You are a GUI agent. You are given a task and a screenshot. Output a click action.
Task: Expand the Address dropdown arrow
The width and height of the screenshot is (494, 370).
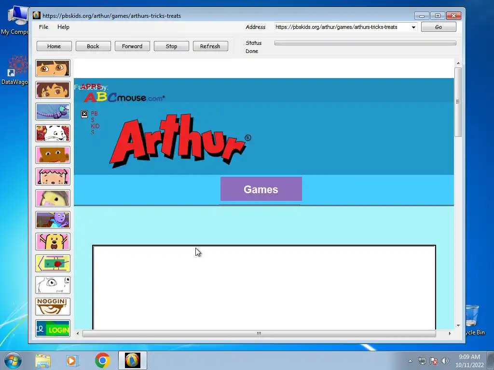[413, 27]
